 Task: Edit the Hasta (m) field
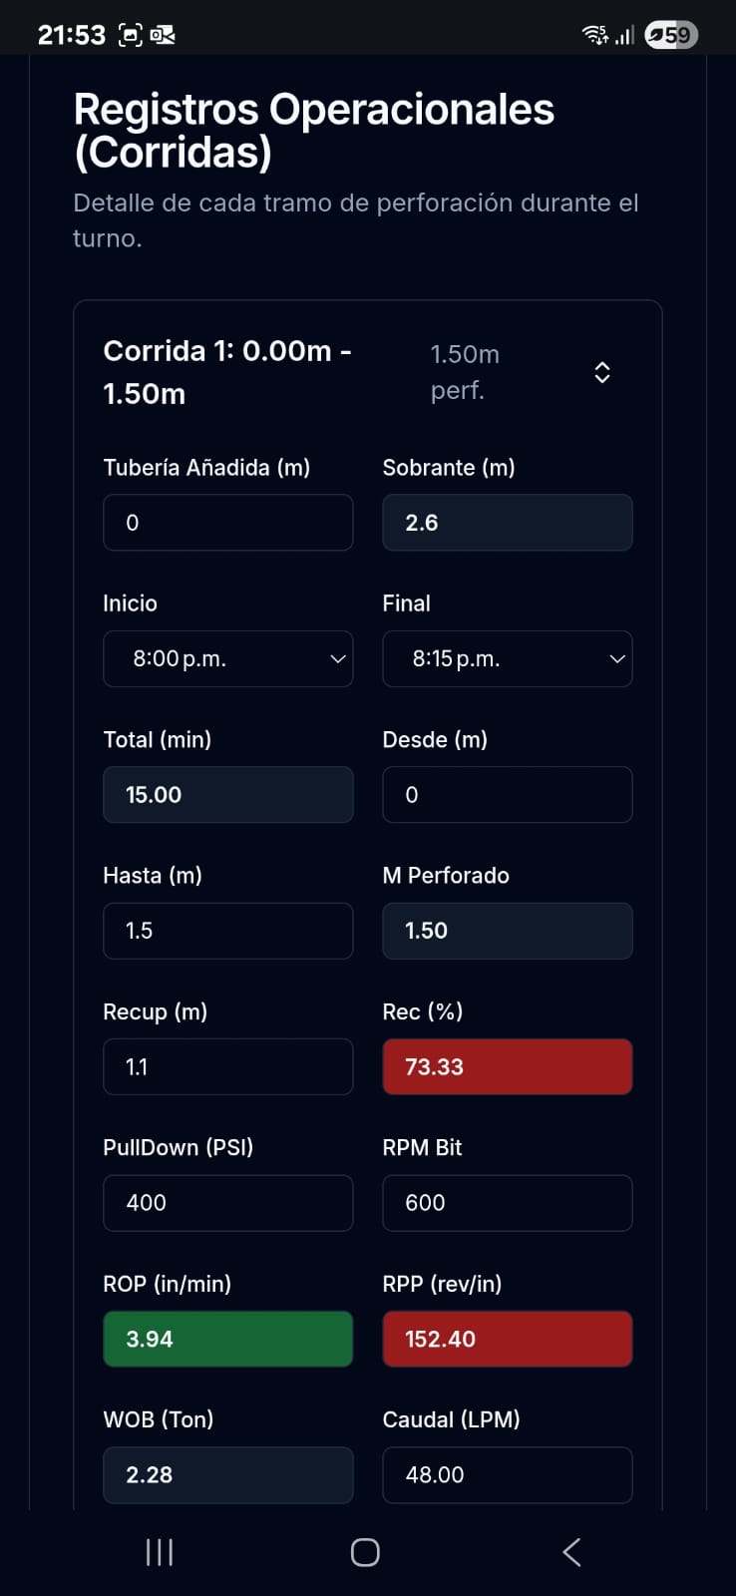pos(227,931)
